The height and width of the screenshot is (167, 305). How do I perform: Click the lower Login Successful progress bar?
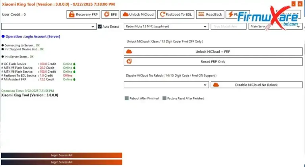click(62, 162)
